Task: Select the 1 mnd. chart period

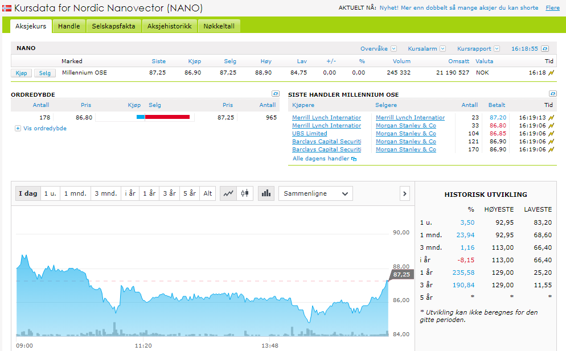Action: click(75, 193)
